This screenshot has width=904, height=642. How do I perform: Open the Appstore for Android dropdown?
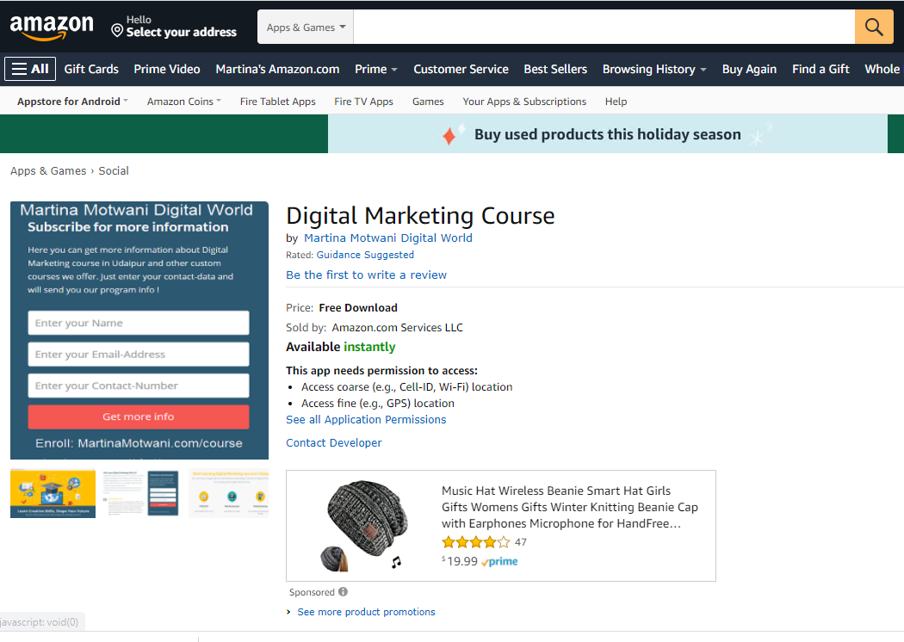tap(72, 101)
